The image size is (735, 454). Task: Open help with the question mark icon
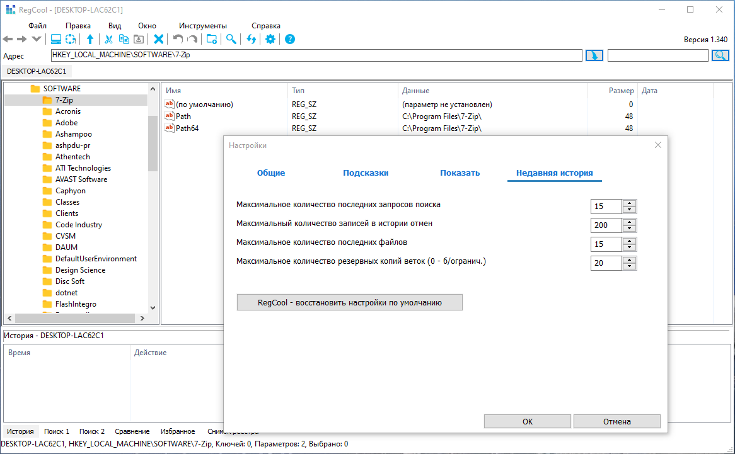tap(290, 39)
